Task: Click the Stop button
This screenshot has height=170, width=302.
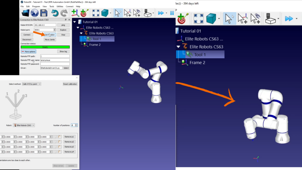Action: pyautogui.click(x=63, y=35)
